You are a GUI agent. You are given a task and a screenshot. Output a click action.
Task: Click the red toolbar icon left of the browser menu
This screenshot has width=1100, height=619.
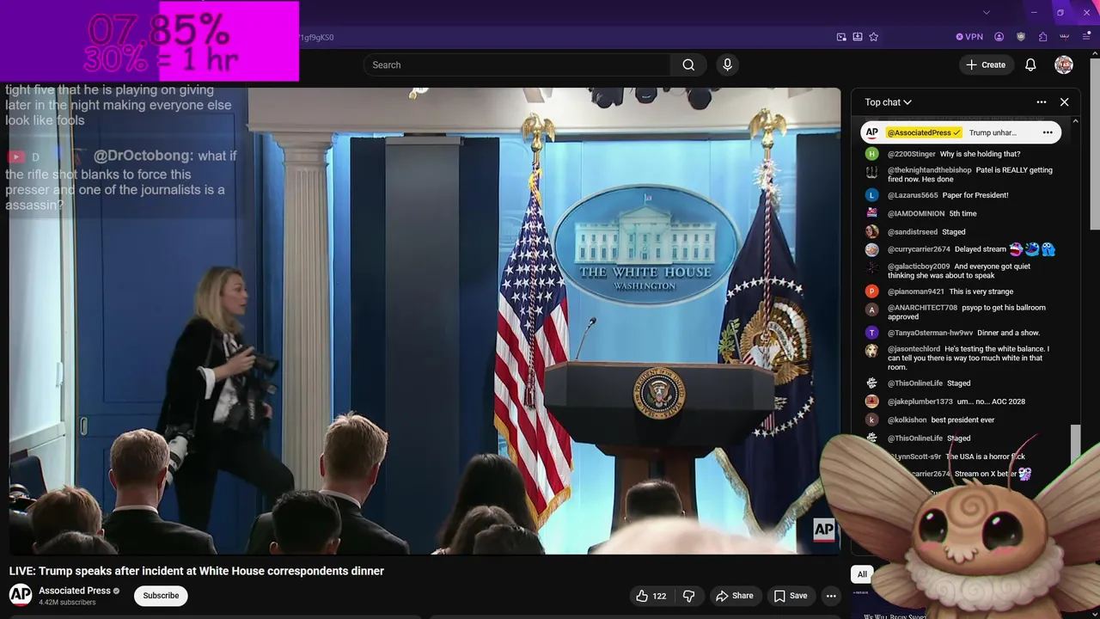click(1064, 37)
